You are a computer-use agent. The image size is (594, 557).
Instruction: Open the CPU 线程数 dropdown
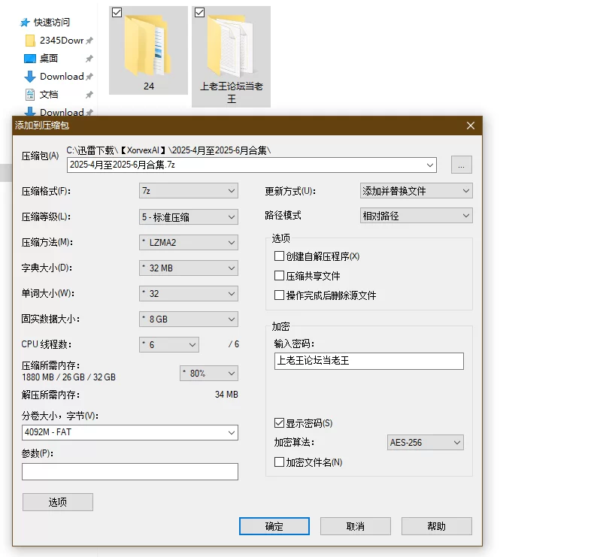click(x=169, y=344)
